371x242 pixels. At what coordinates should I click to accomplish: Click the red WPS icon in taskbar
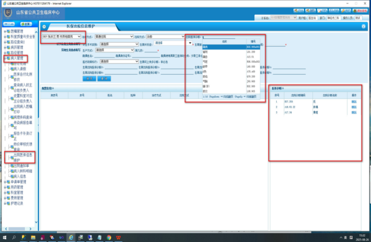click(x=119, y=237)
